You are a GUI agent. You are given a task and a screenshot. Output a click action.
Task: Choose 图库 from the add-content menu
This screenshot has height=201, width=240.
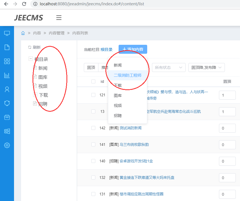tap(128, 95)
